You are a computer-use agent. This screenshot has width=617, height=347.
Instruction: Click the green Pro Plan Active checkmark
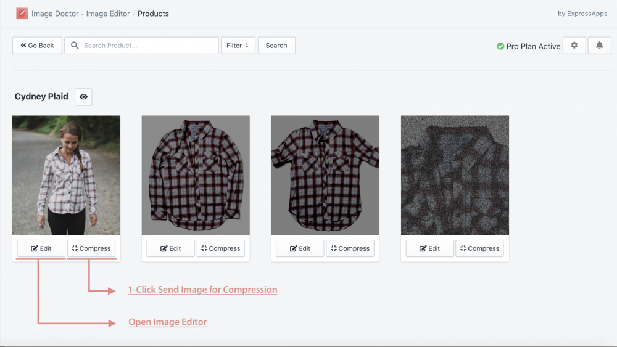click(500, 46)
